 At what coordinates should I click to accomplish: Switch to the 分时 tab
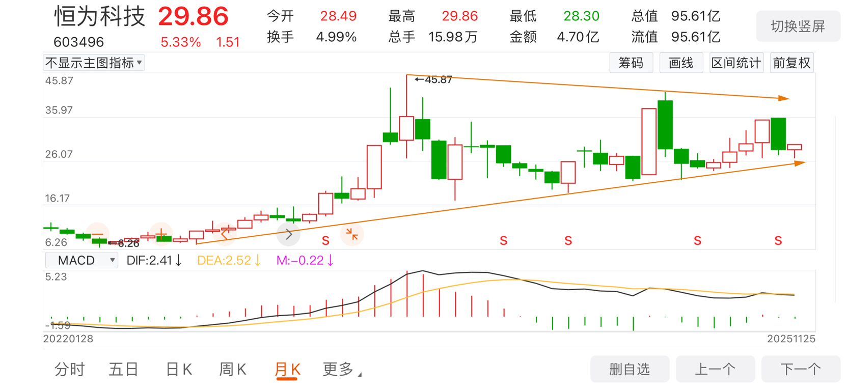point(70,369)
